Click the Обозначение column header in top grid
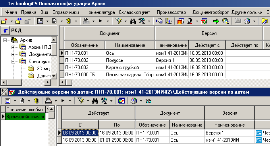The width and height of the screenshot is (270, 146). [85, 45]
